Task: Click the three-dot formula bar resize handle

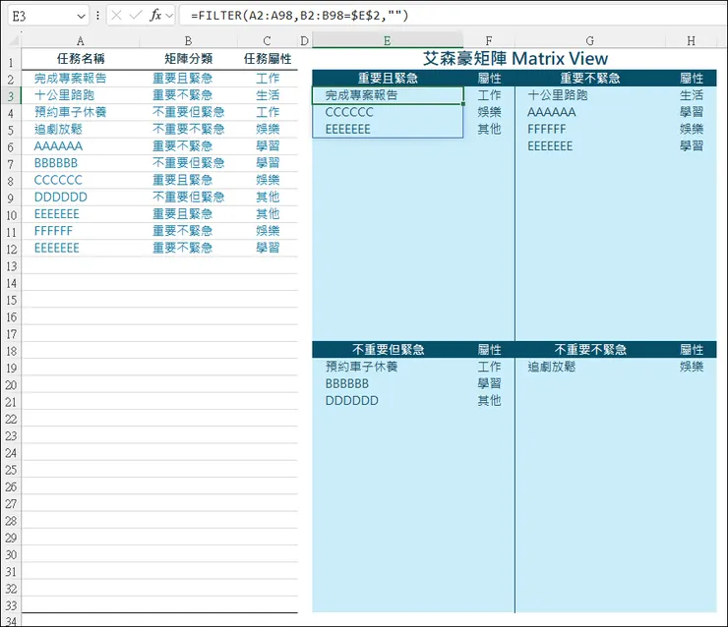Action: click(x=97, y=16)
